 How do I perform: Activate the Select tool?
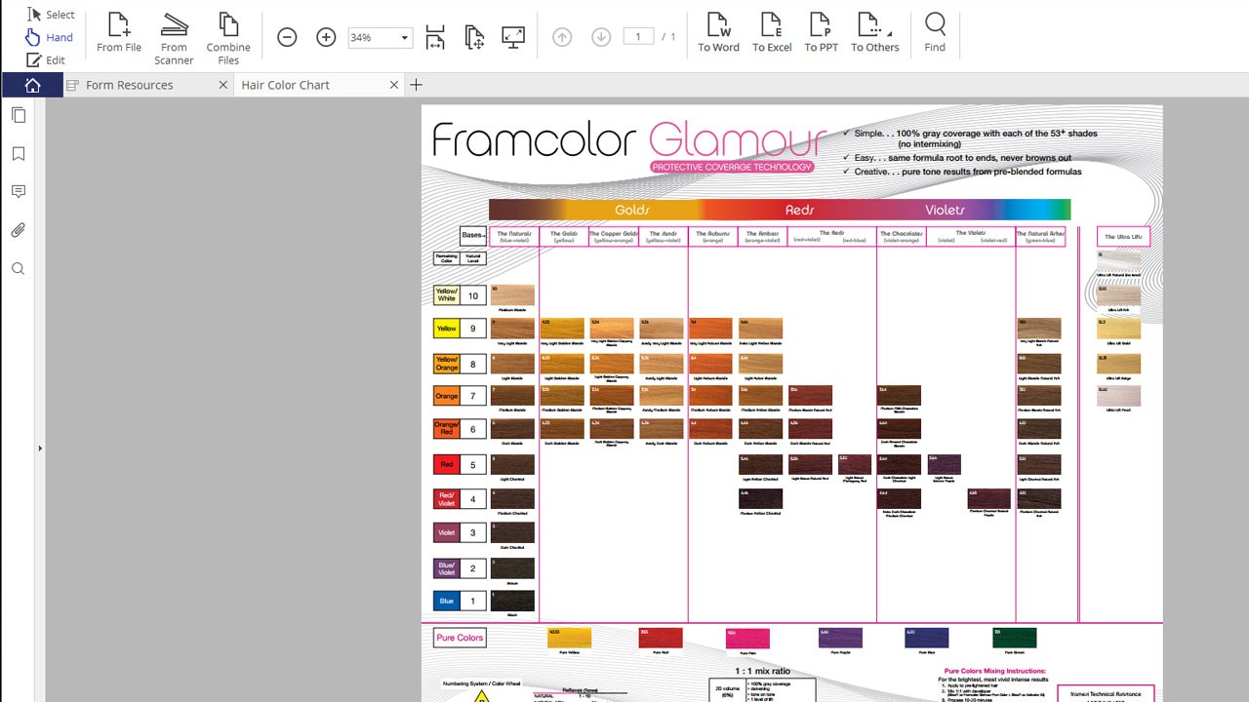click(x=50, y=15)
